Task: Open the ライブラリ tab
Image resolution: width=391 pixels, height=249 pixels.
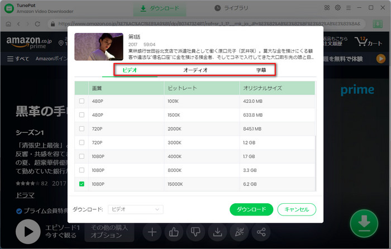Action: click(x=231, y=8)
